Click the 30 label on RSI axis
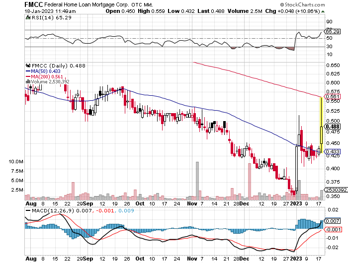 coord(329,46)
